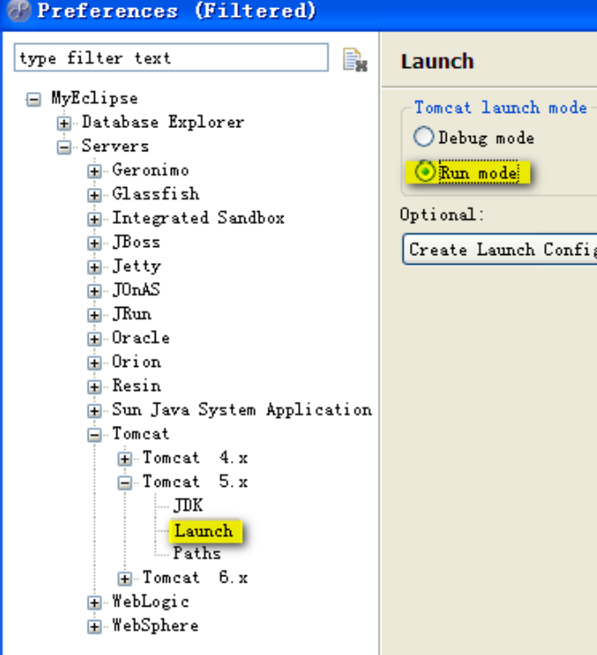This screenshot has width=597, height=655.
Task: Select Tomcat 6.x tree item
Action: [195, 578]
